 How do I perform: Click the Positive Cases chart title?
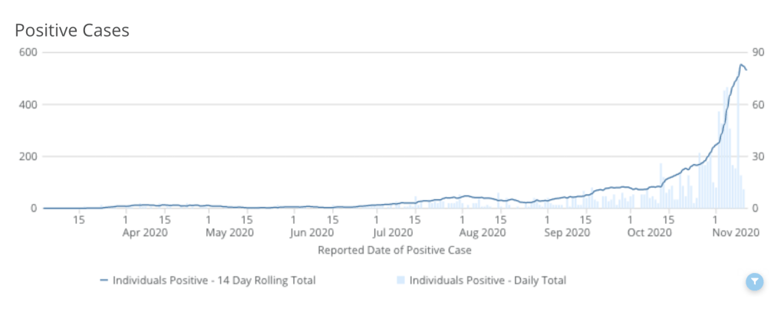tap(72, 31)
